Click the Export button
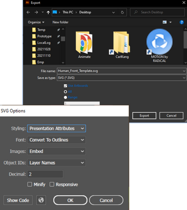This screenshot has width=187, height=210. coord(144,116)
